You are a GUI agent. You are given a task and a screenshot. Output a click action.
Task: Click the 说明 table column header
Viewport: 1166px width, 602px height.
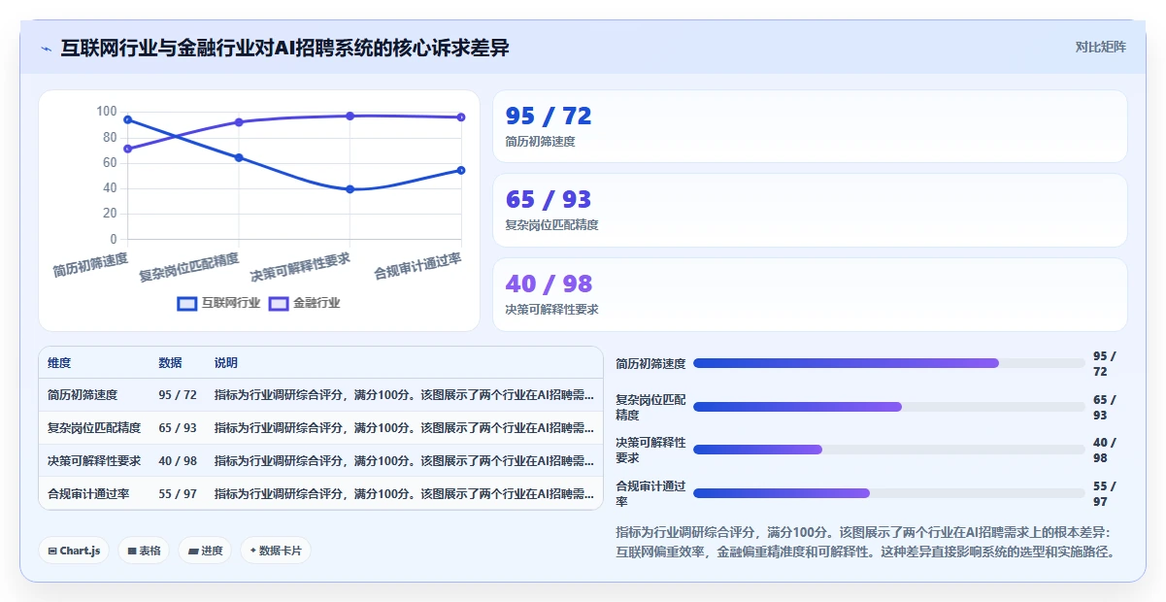(225, 363)
